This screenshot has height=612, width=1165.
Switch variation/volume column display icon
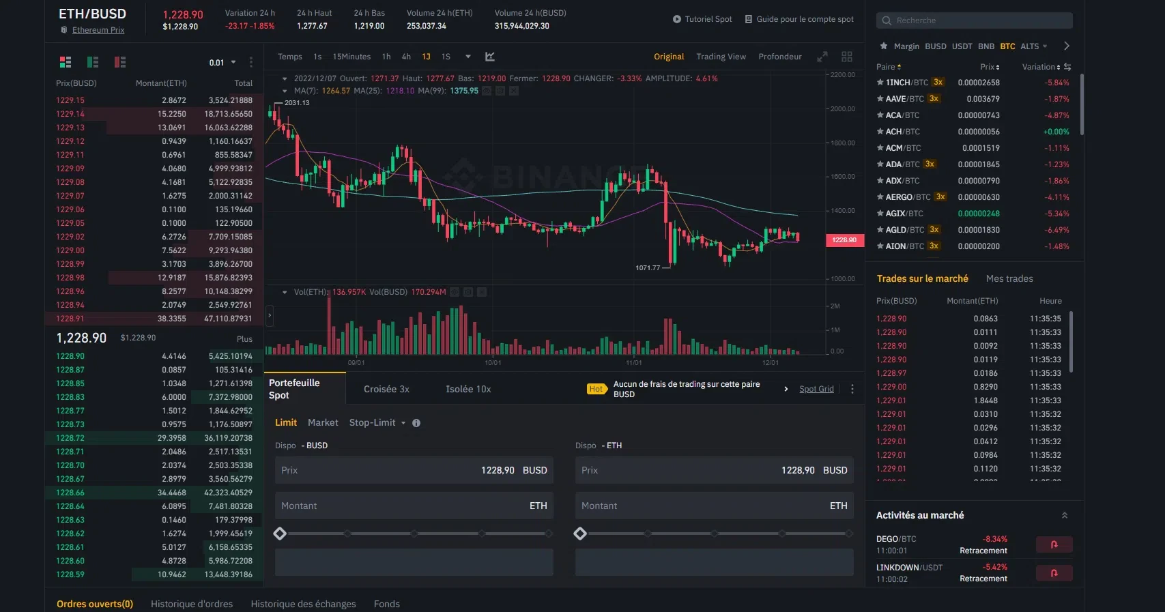(x=1067, y=67)
